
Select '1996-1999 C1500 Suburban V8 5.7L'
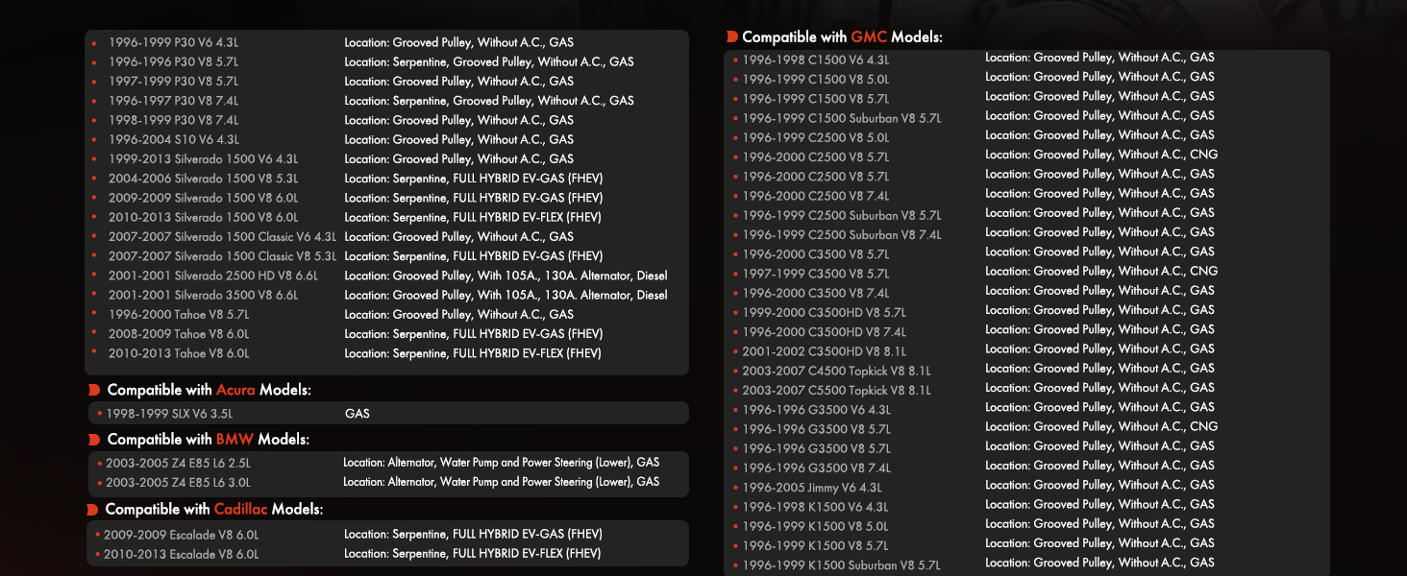click(841, 118)
